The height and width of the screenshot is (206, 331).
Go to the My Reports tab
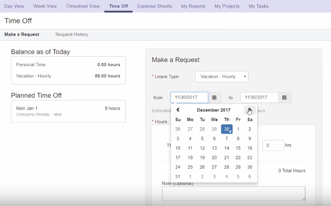point(193,6)
